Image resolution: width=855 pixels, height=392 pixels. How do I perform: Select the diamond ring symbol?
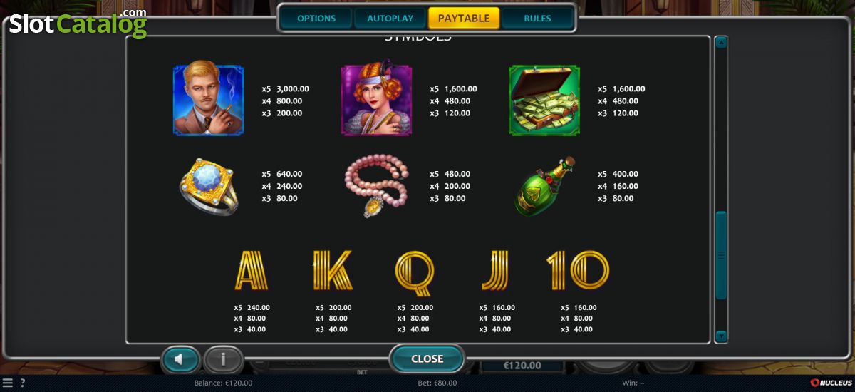pos(208,187)
